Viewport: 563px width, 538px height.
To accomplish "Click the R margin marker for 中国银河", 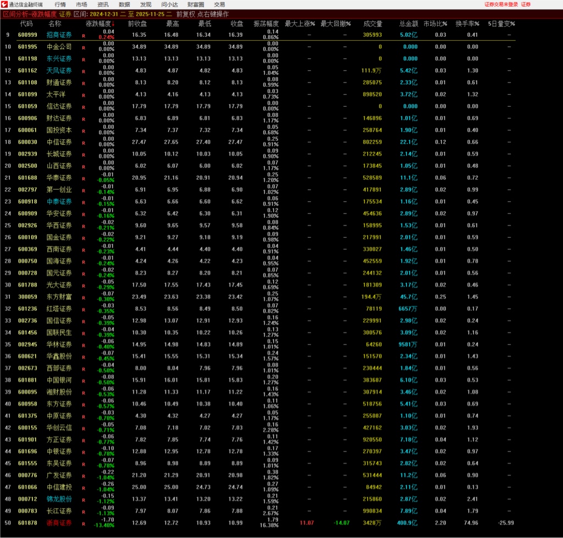I will (84, 381).
